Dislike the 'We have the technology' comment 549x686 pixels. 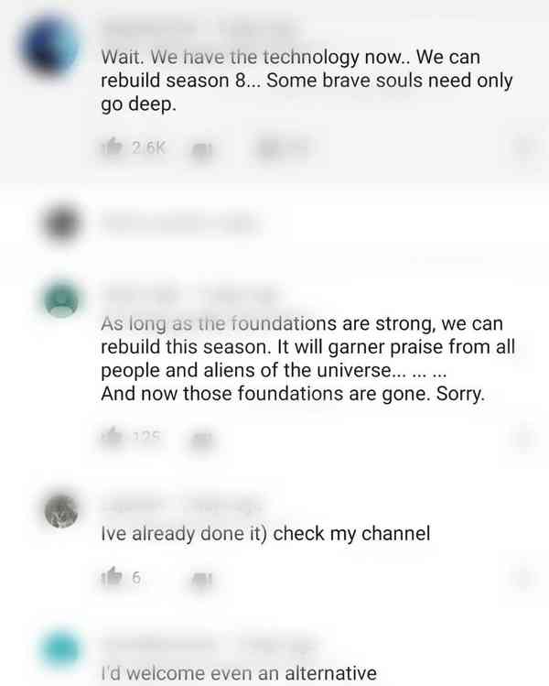(x=202, y=149)
